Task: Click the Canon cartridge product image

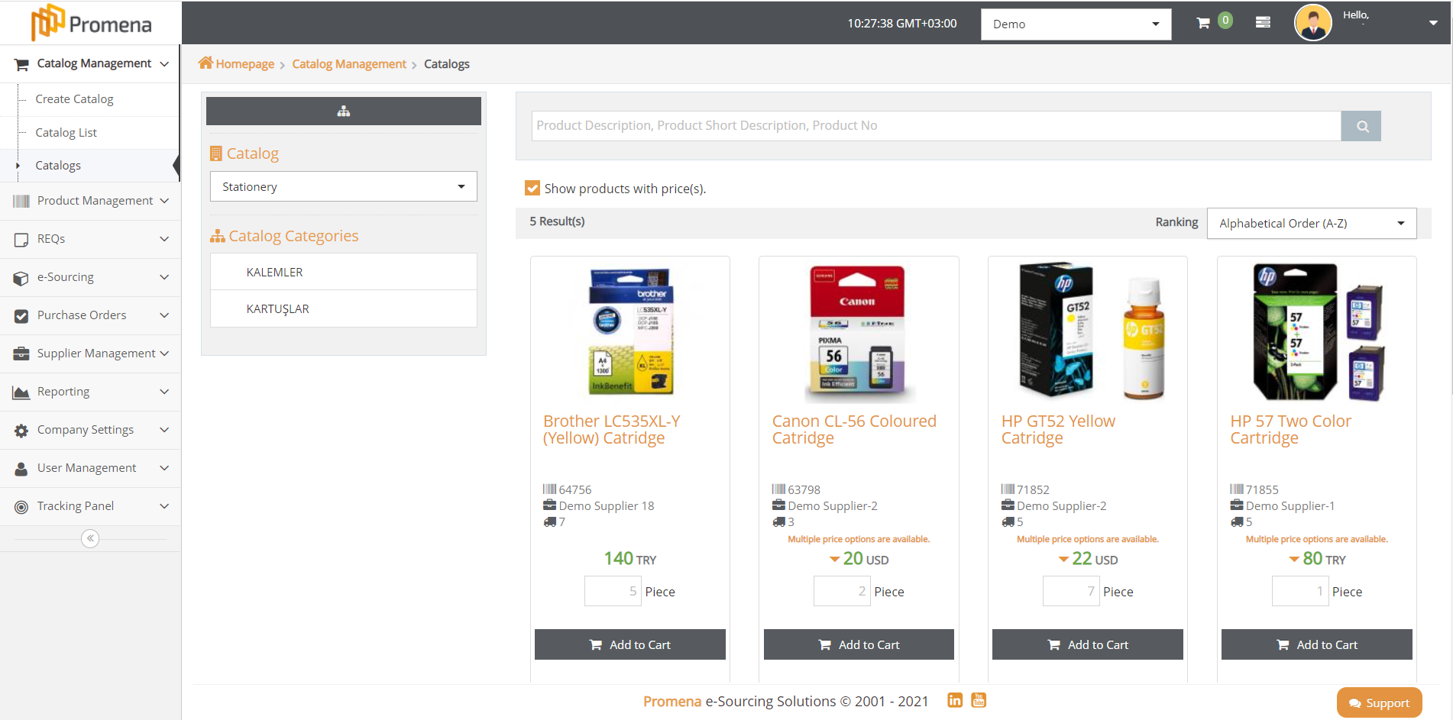Action: pyautogui.click(x=858, y=331)
